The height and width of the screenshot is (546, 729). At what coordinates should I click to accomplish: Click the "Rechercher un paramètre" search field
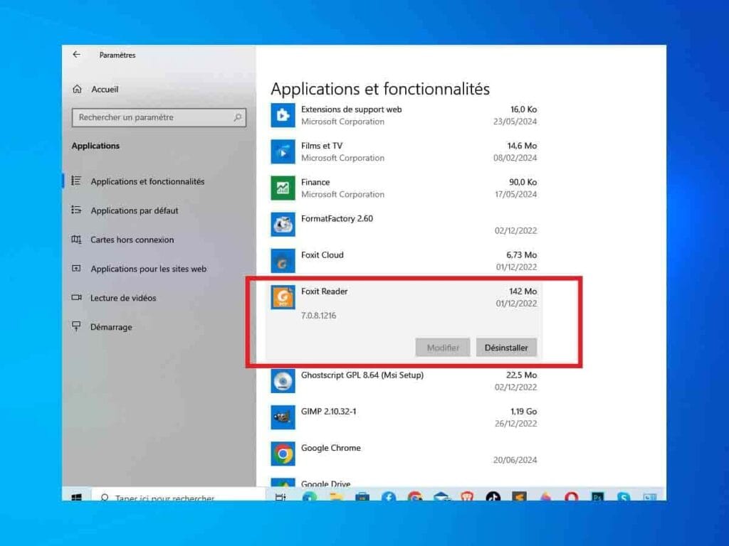click(x=158, y=117)
